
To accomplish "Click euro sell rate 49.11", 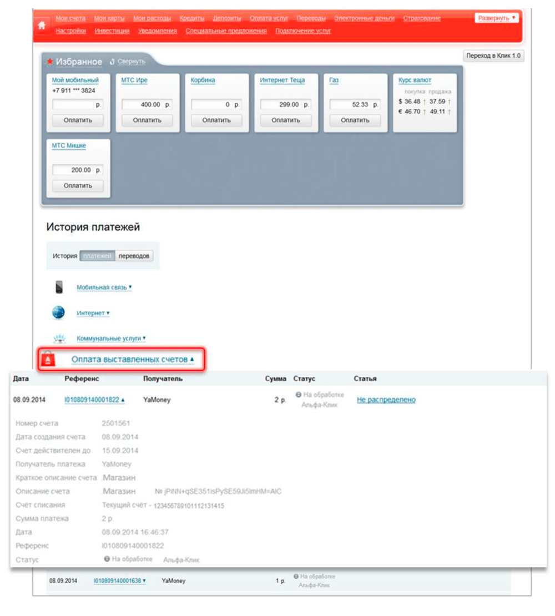I will pyautogui.click(x=437, y=112).
